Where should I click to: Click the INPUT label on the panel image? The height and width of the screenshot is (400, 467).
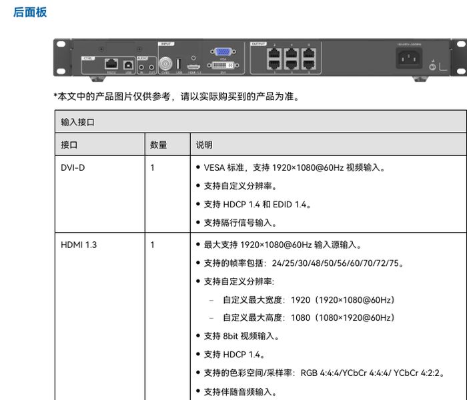[x=166, y=44]
